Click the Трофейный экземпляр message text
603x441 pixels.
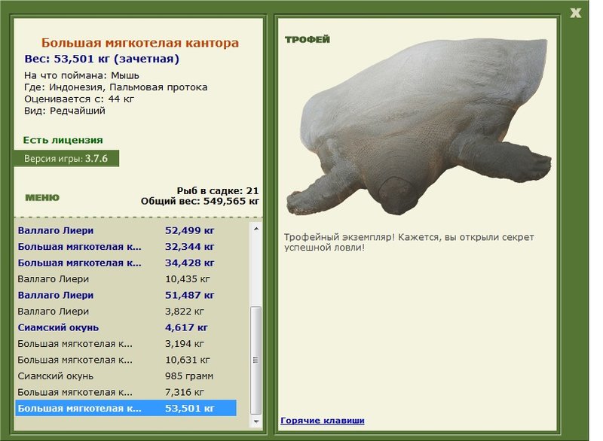click(x=409, y=242)
